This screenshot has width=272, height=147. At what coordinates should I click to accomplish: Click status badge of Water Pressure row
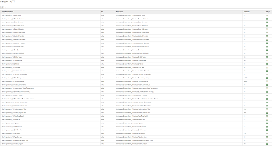[x=267, y=95]
